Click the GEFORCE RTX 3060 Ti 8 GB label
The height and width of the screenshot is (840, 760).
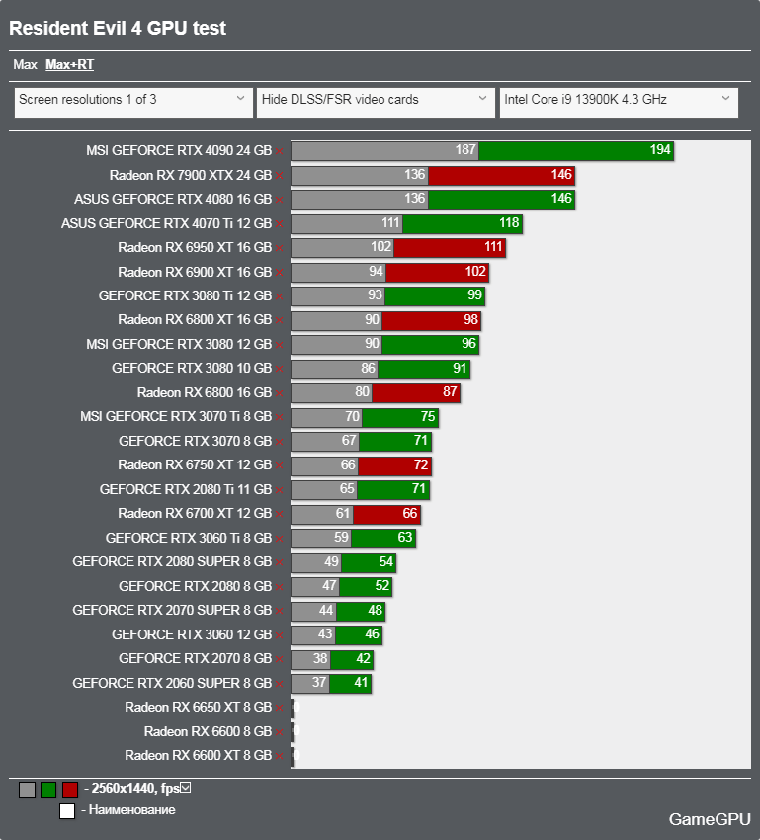tap(189, 538)
